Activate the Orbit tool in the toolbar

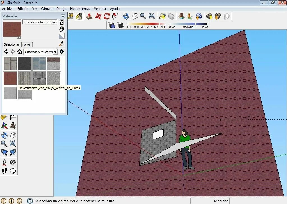[x=126, y=16]
